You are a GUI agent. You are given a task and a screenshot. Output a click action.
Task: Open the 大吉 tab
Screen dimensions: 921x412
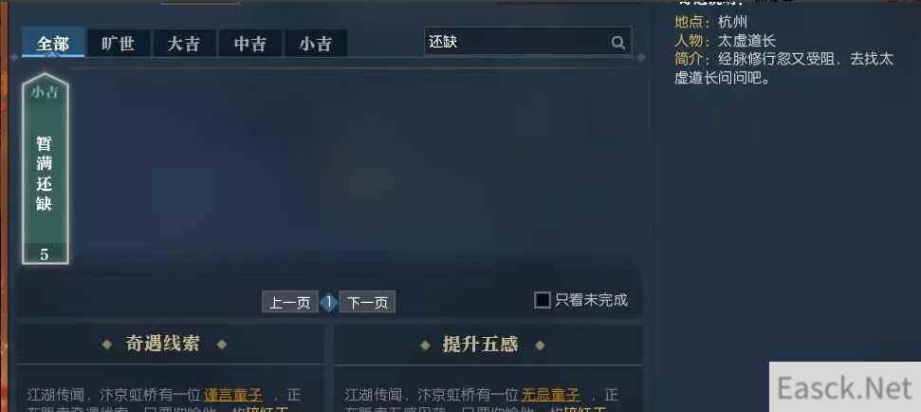pos(184,44)
